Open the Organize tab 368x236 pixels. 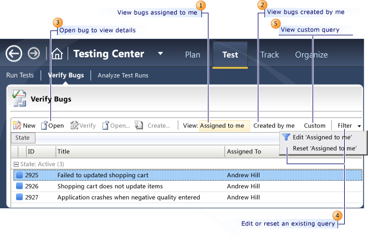[x=311, y=55]
